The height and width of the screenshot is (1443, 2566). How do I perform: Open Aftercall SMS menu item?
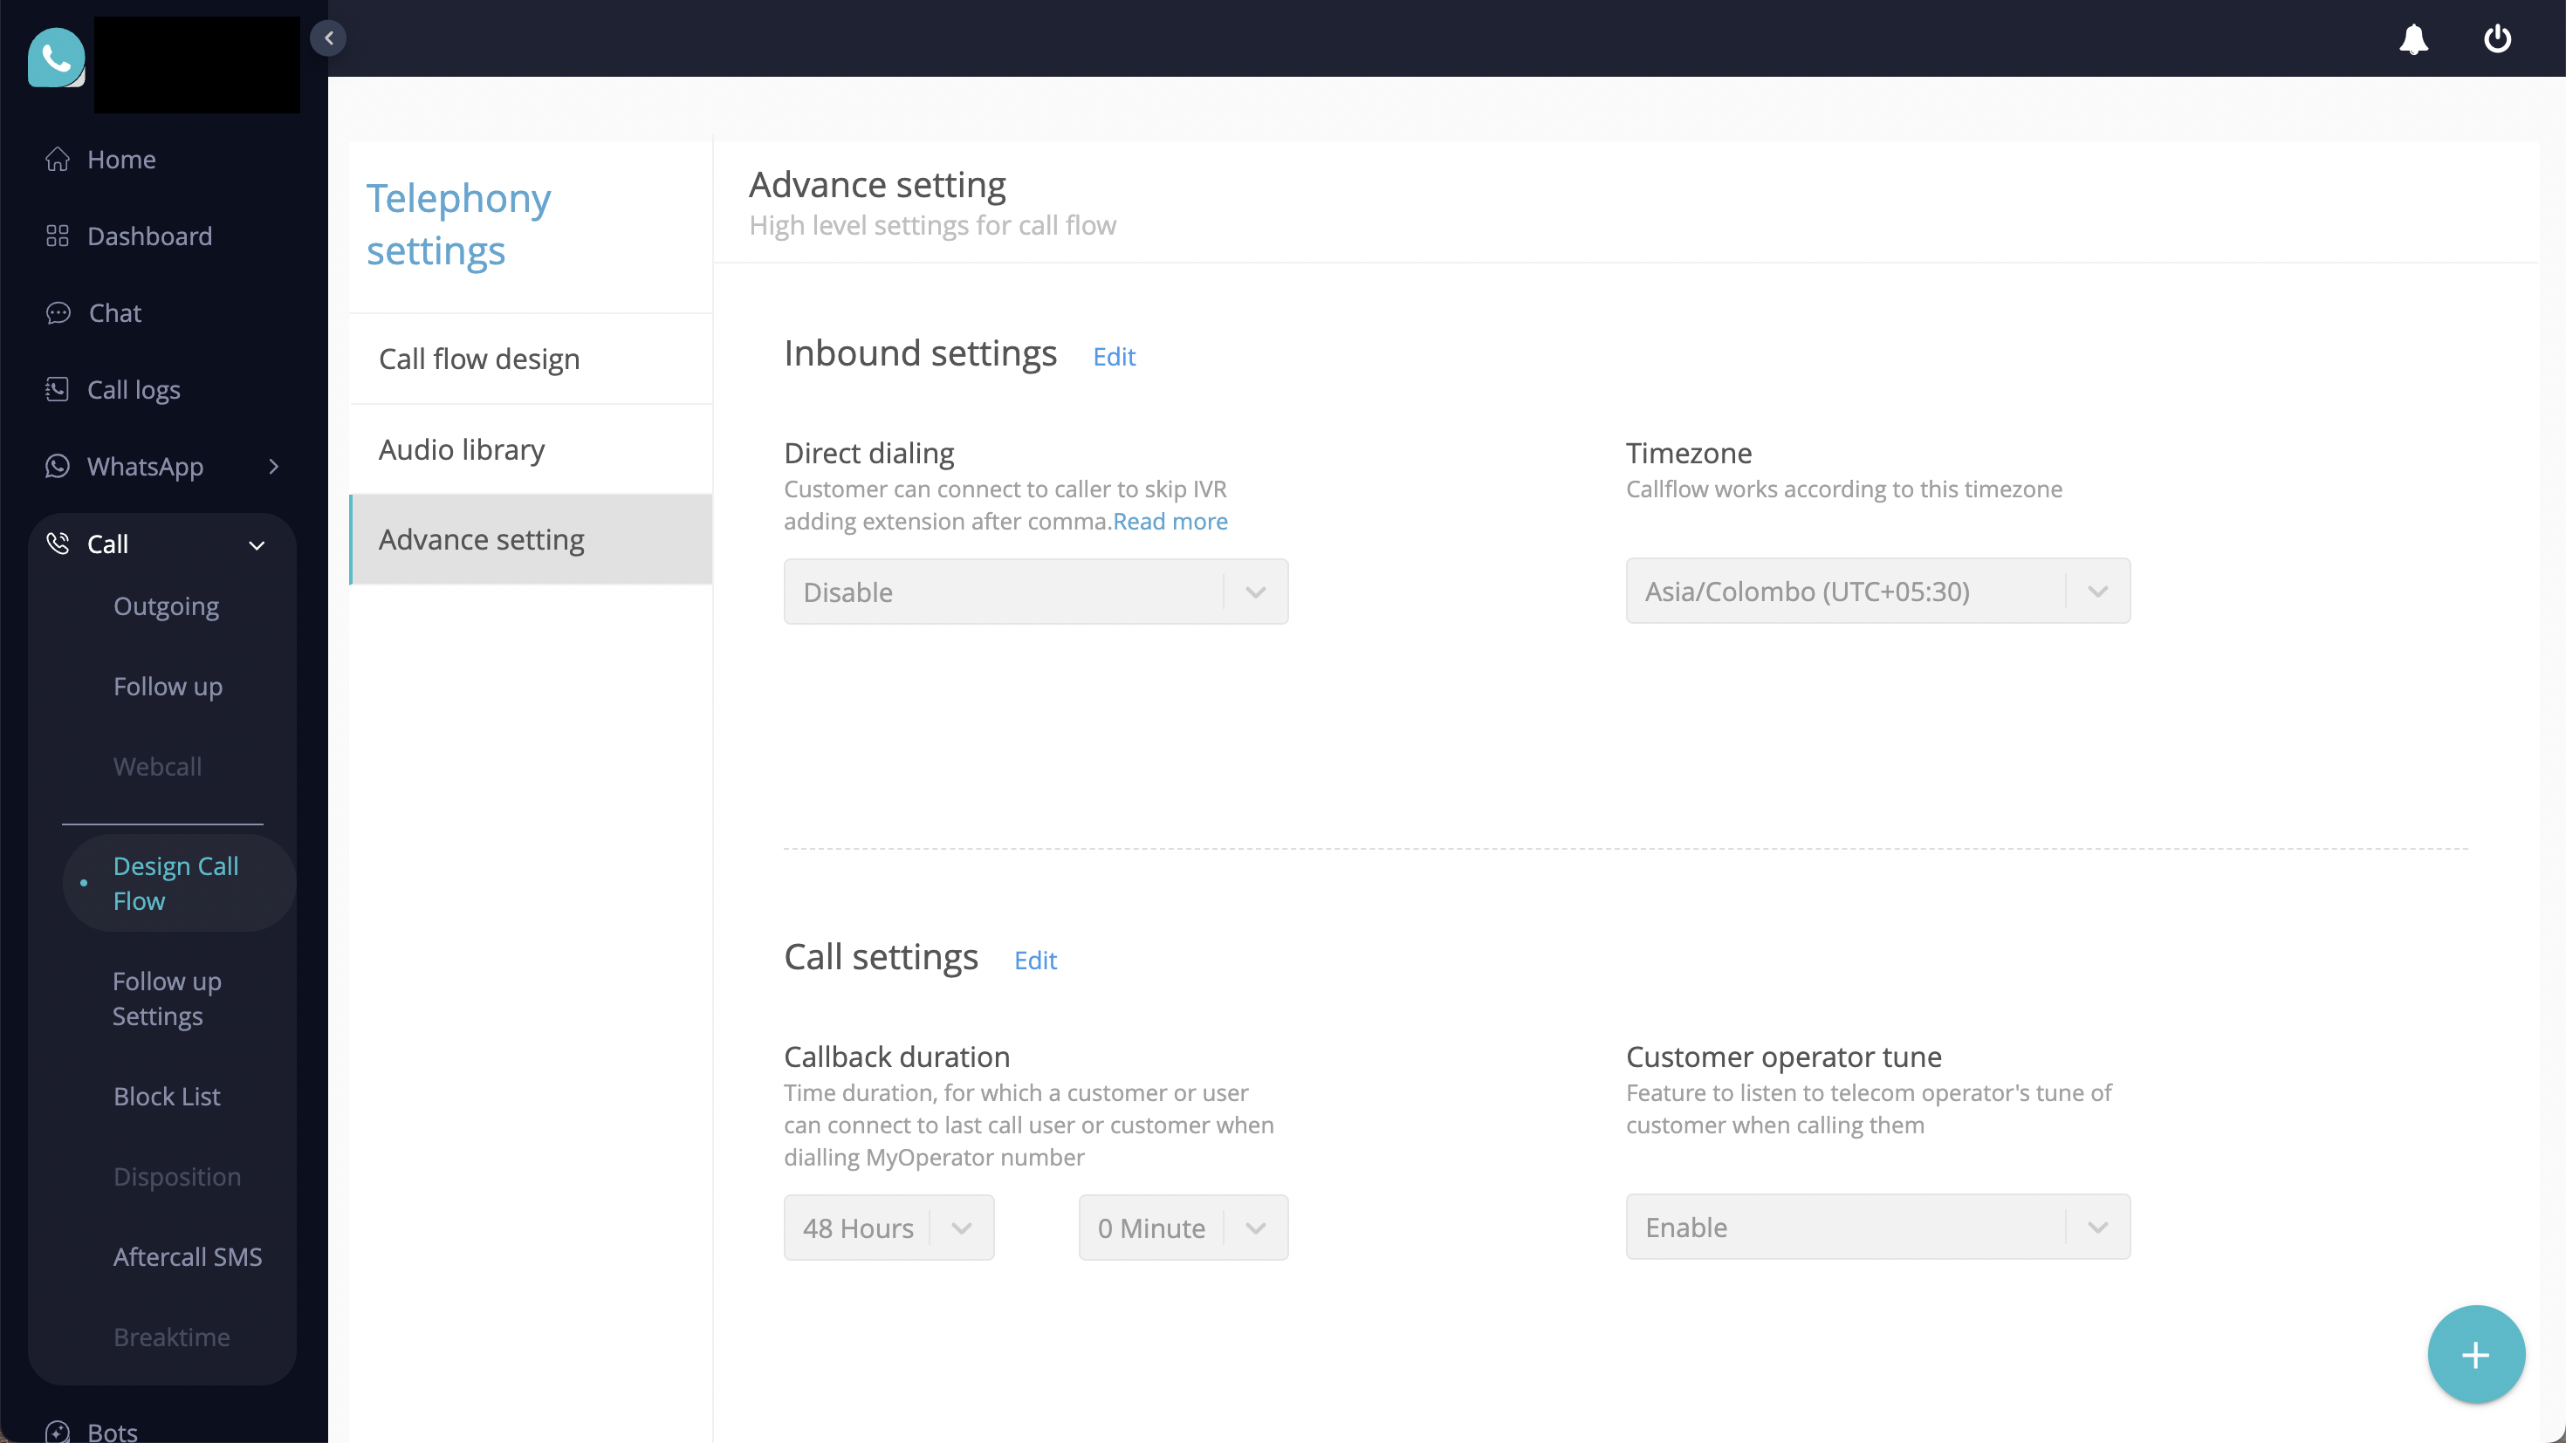click(x=188, y=1257)
